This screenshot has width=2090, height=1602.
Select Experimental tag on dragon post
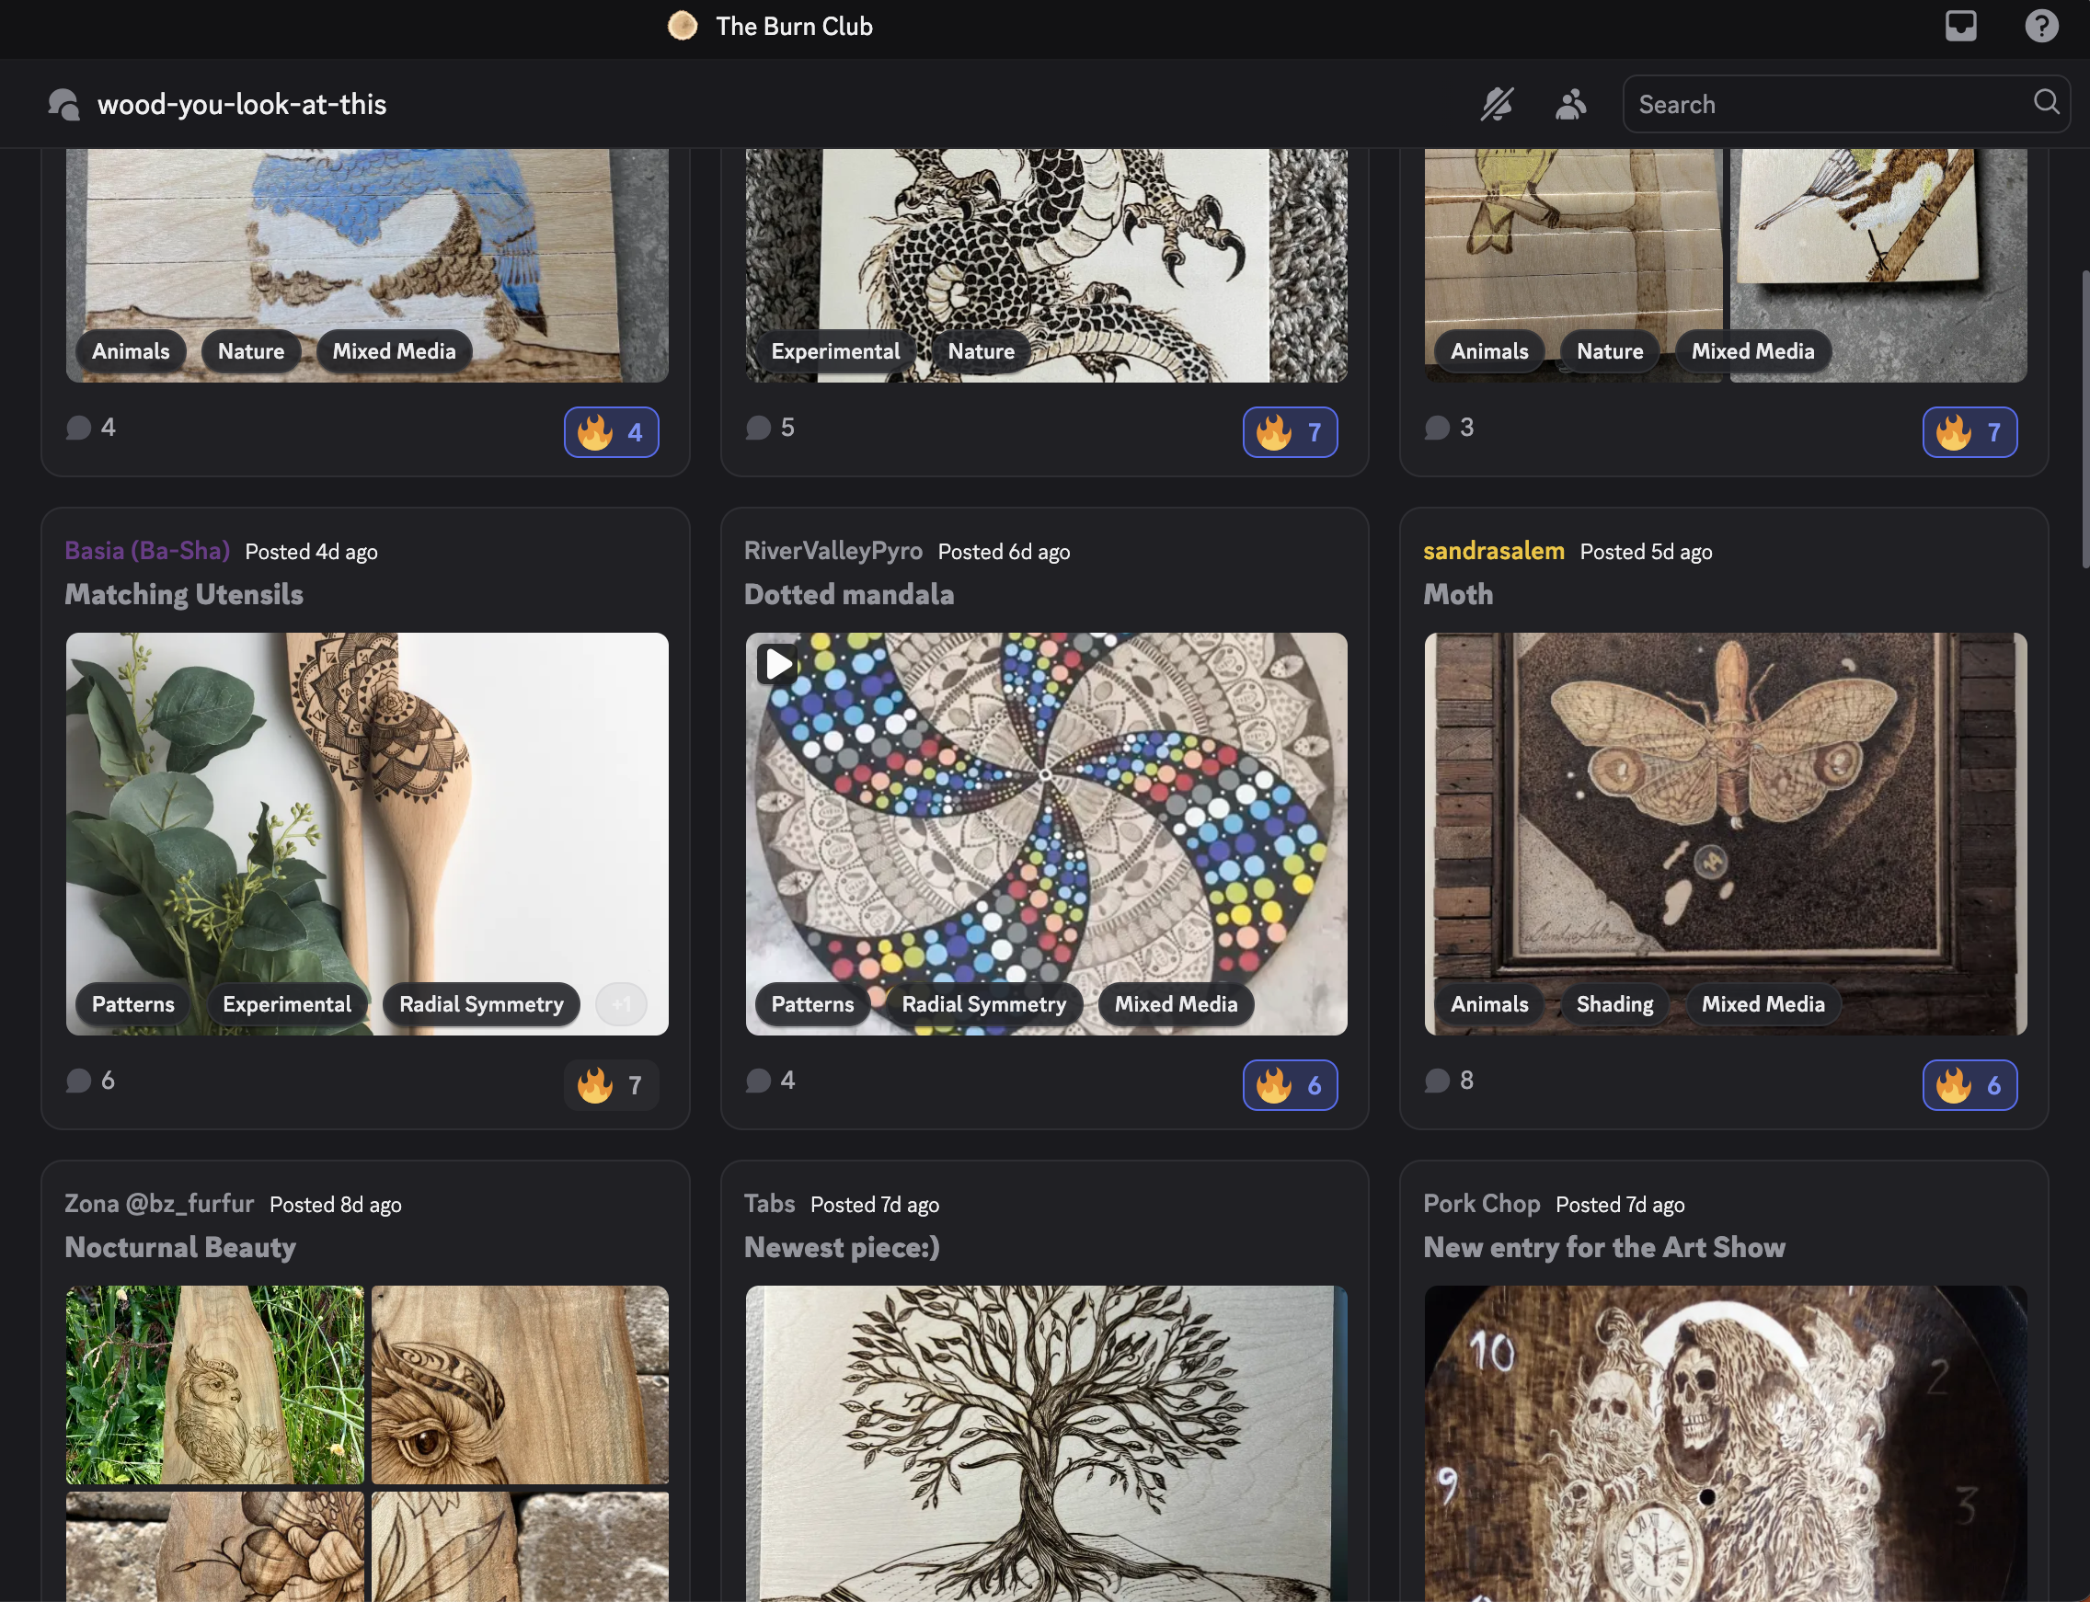(834, 351)
